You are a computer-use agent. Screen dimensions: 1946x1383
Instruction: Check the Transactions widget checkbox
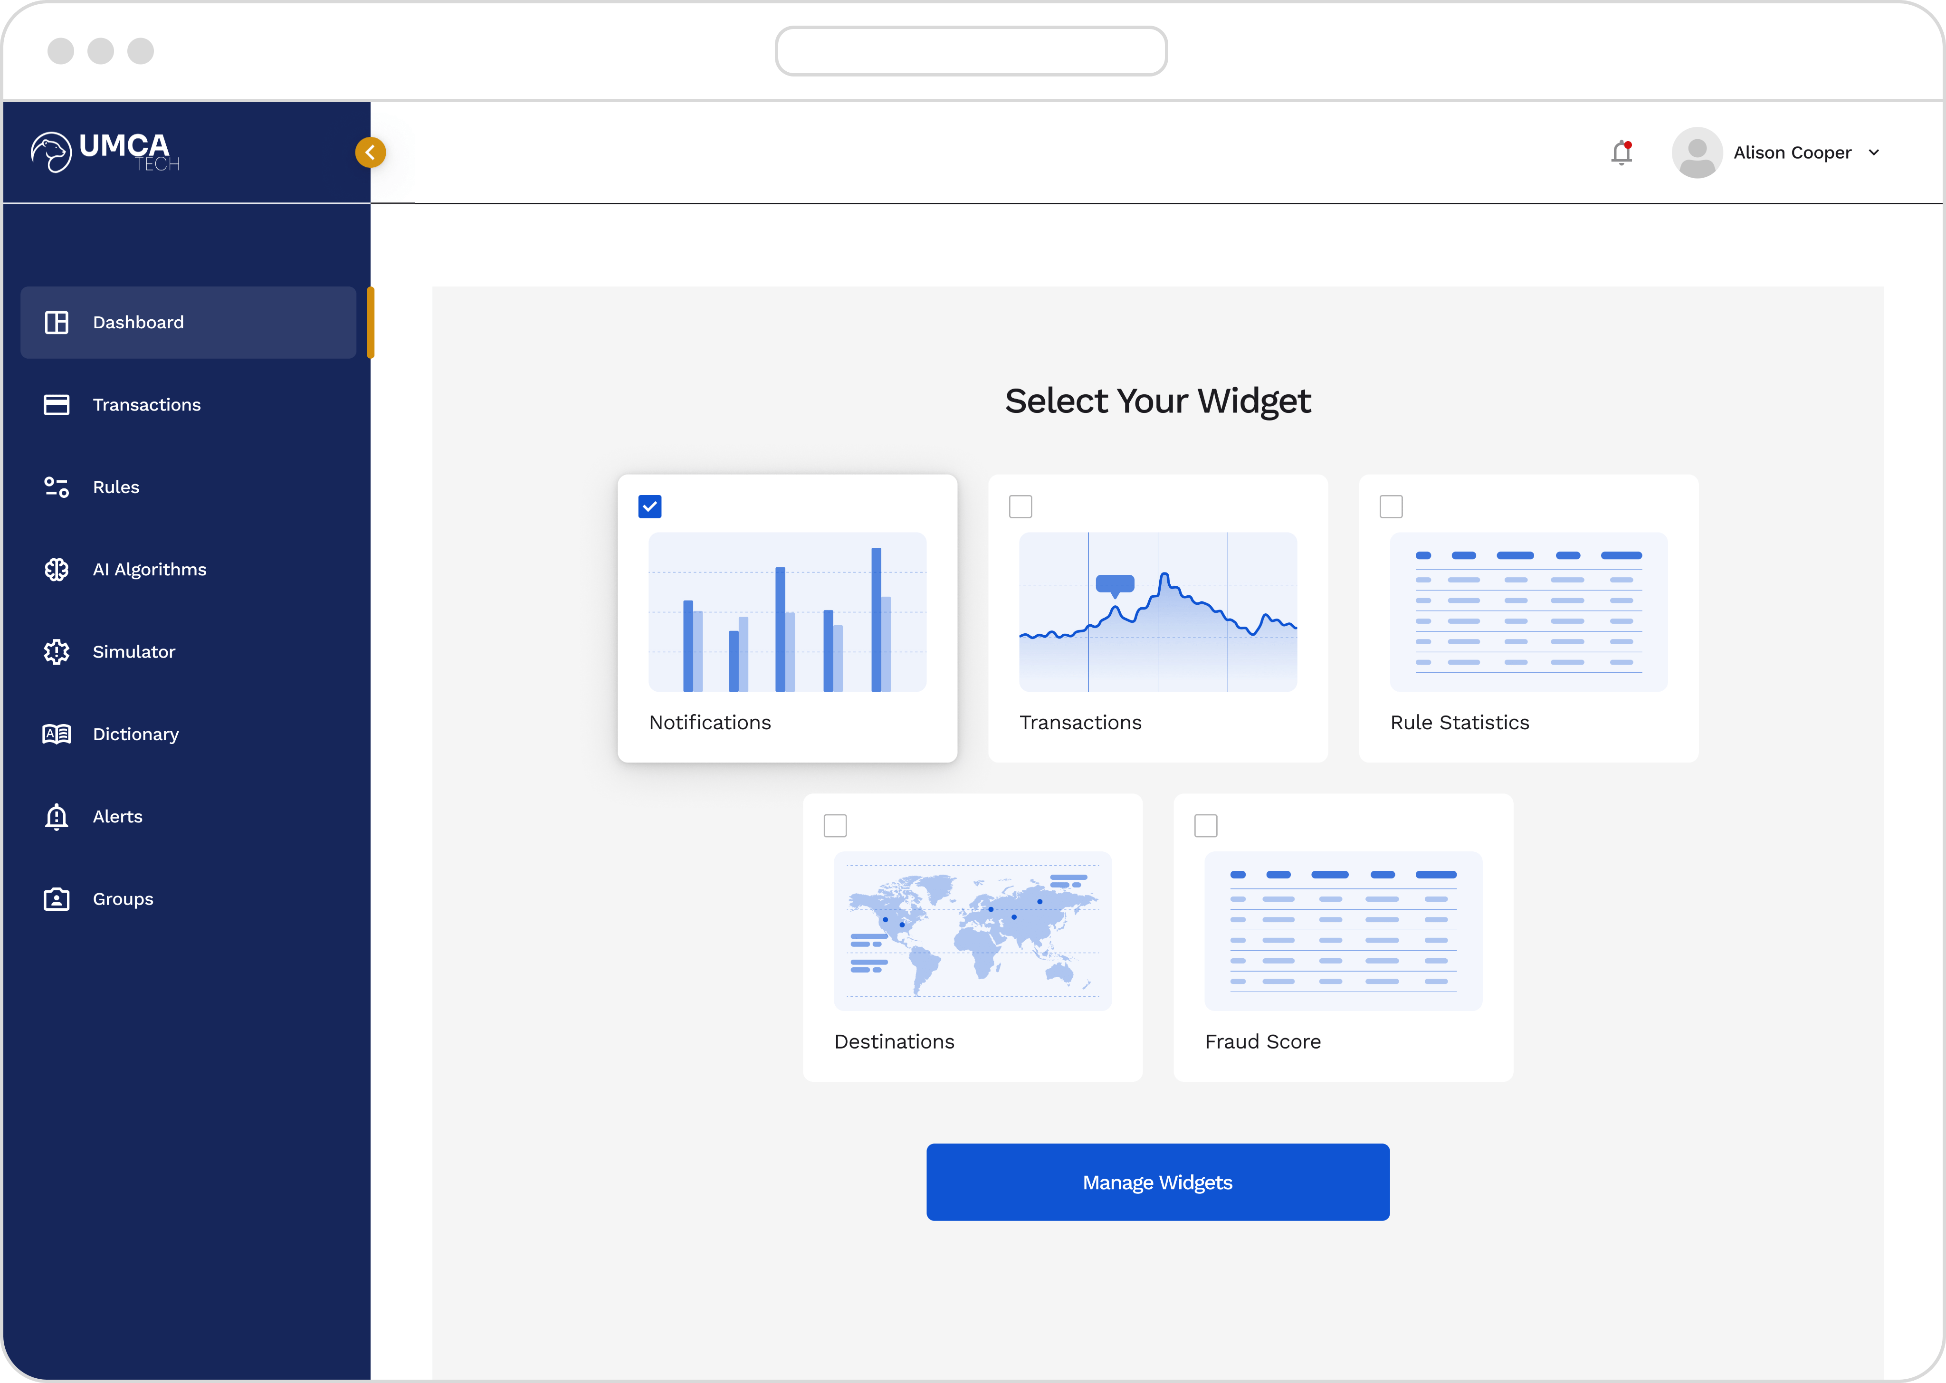[x=1020, y=507]
